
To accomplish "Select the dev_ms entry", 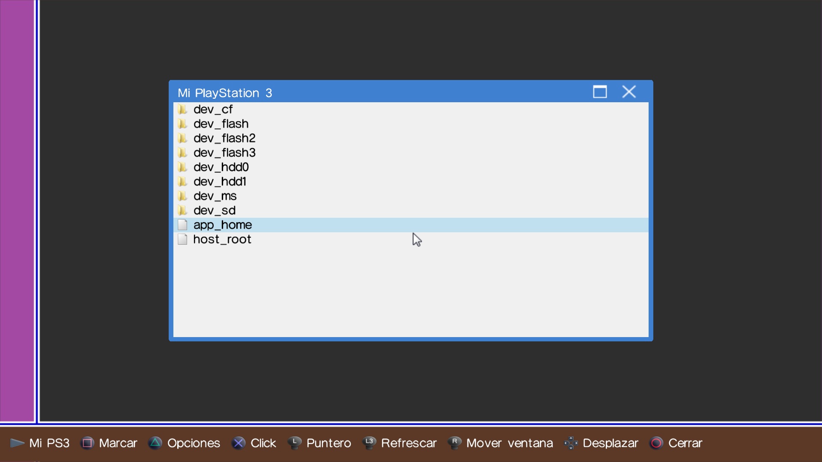I will tap(214, 196).
